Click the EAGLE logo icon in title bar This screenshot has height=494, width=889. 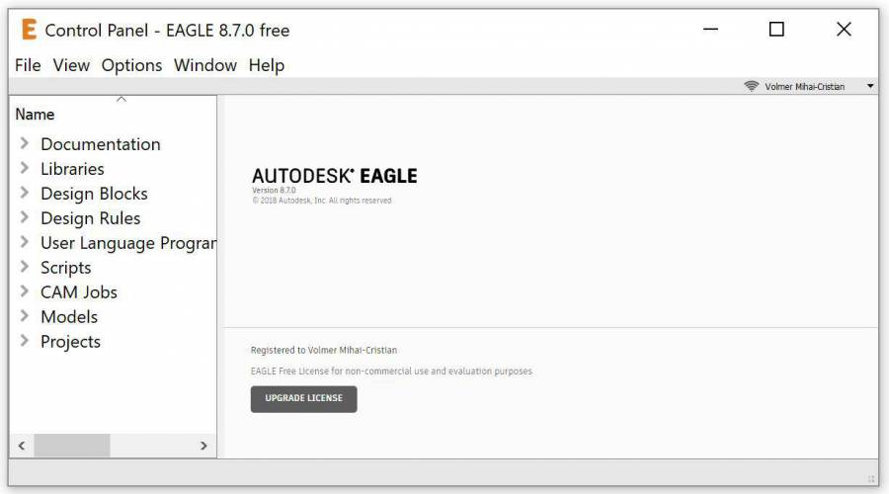(29, 30)
